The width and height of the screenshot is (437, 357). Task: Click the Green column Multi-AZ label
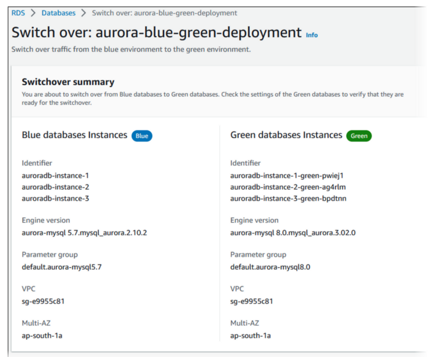pyautogui.click(x=244, y=323)
